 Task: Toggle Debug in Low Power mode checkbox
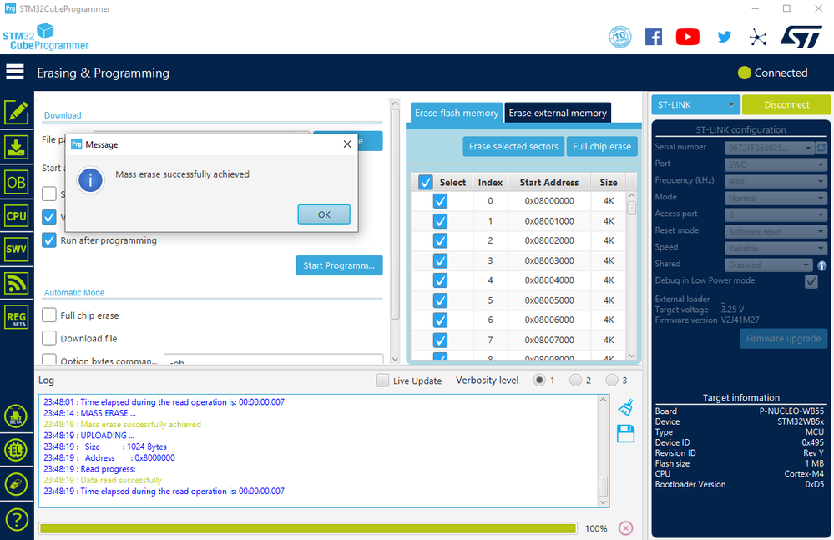coord(811,281)
